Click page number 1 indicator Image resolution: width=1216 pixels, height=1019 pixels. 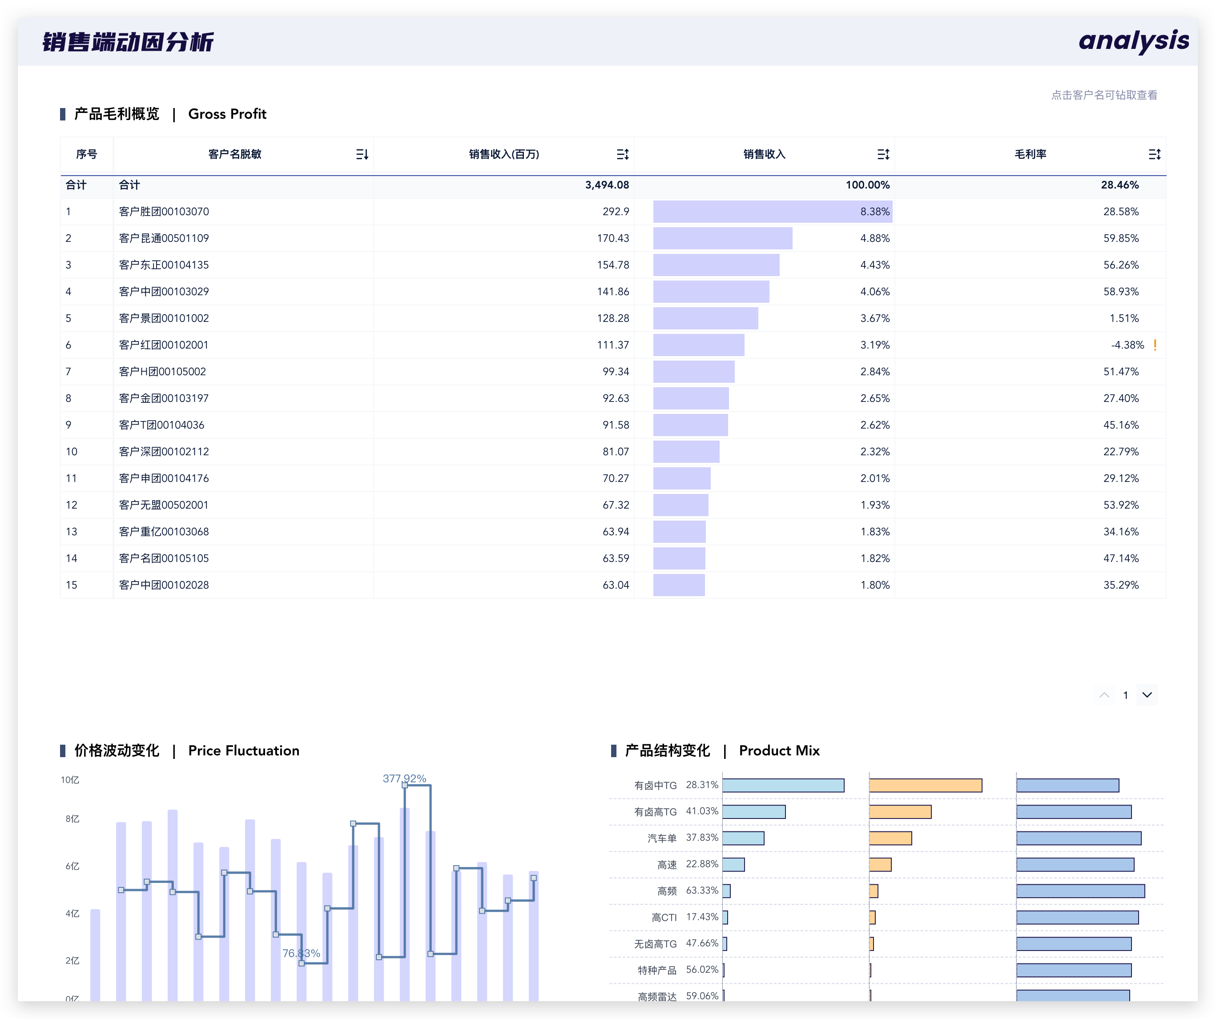coord(1126,695)
